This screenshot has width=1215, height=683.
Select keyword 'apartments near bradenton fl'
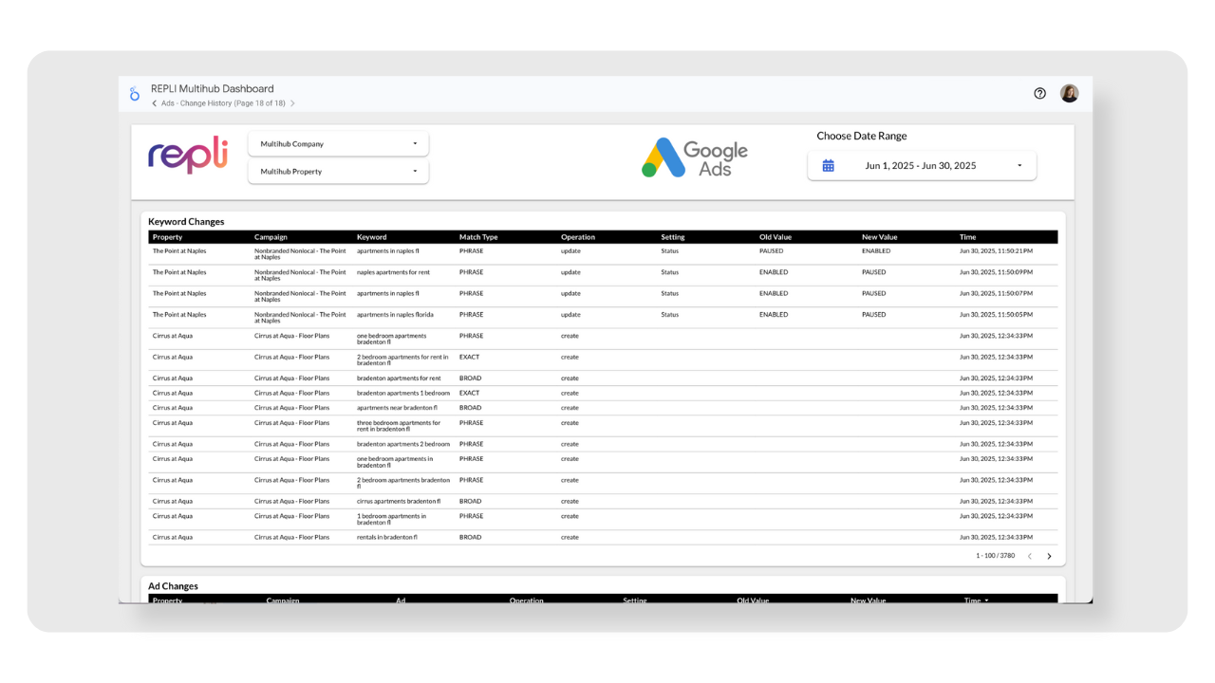(397, 408)
